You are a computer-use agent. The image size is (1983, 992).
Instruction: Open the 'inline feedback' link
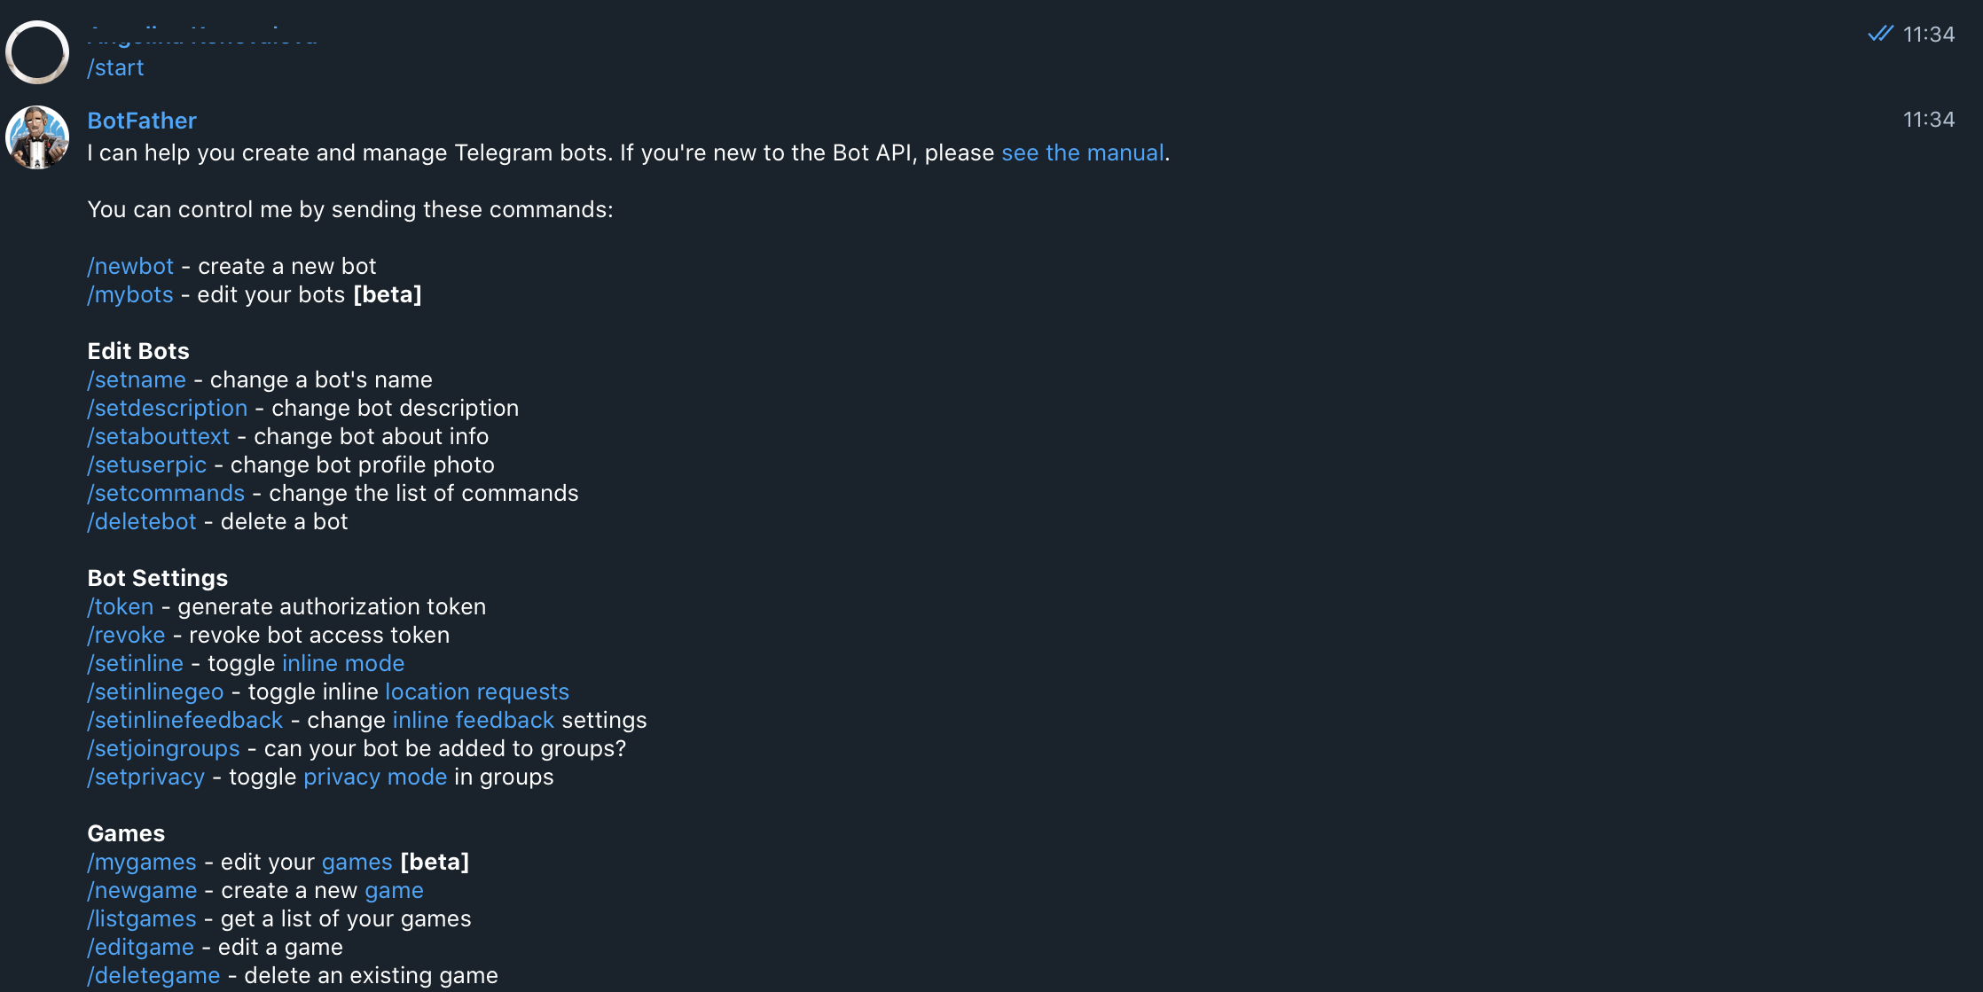pyautogui.click(x=474, y=720)
